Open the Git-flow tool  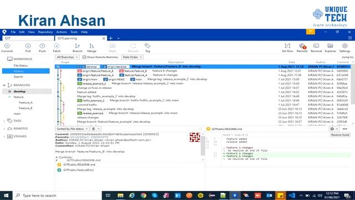tap(287, 48)
